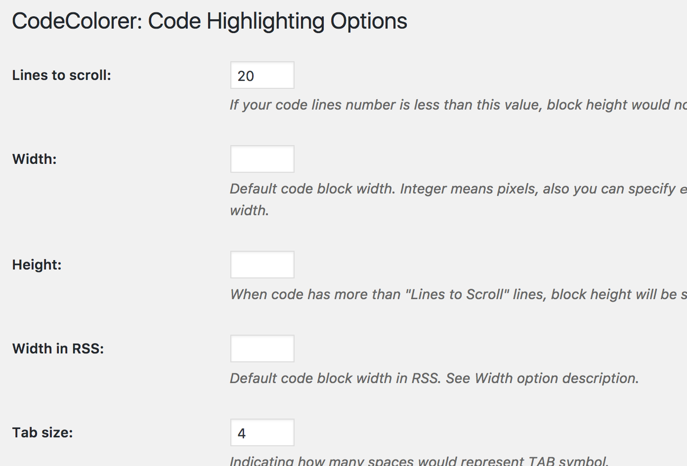Click the CodeColorer page heading
Image resolution: width=687 pixels, height=466 pixels.
pyautogui.click(x=210, y=21)
